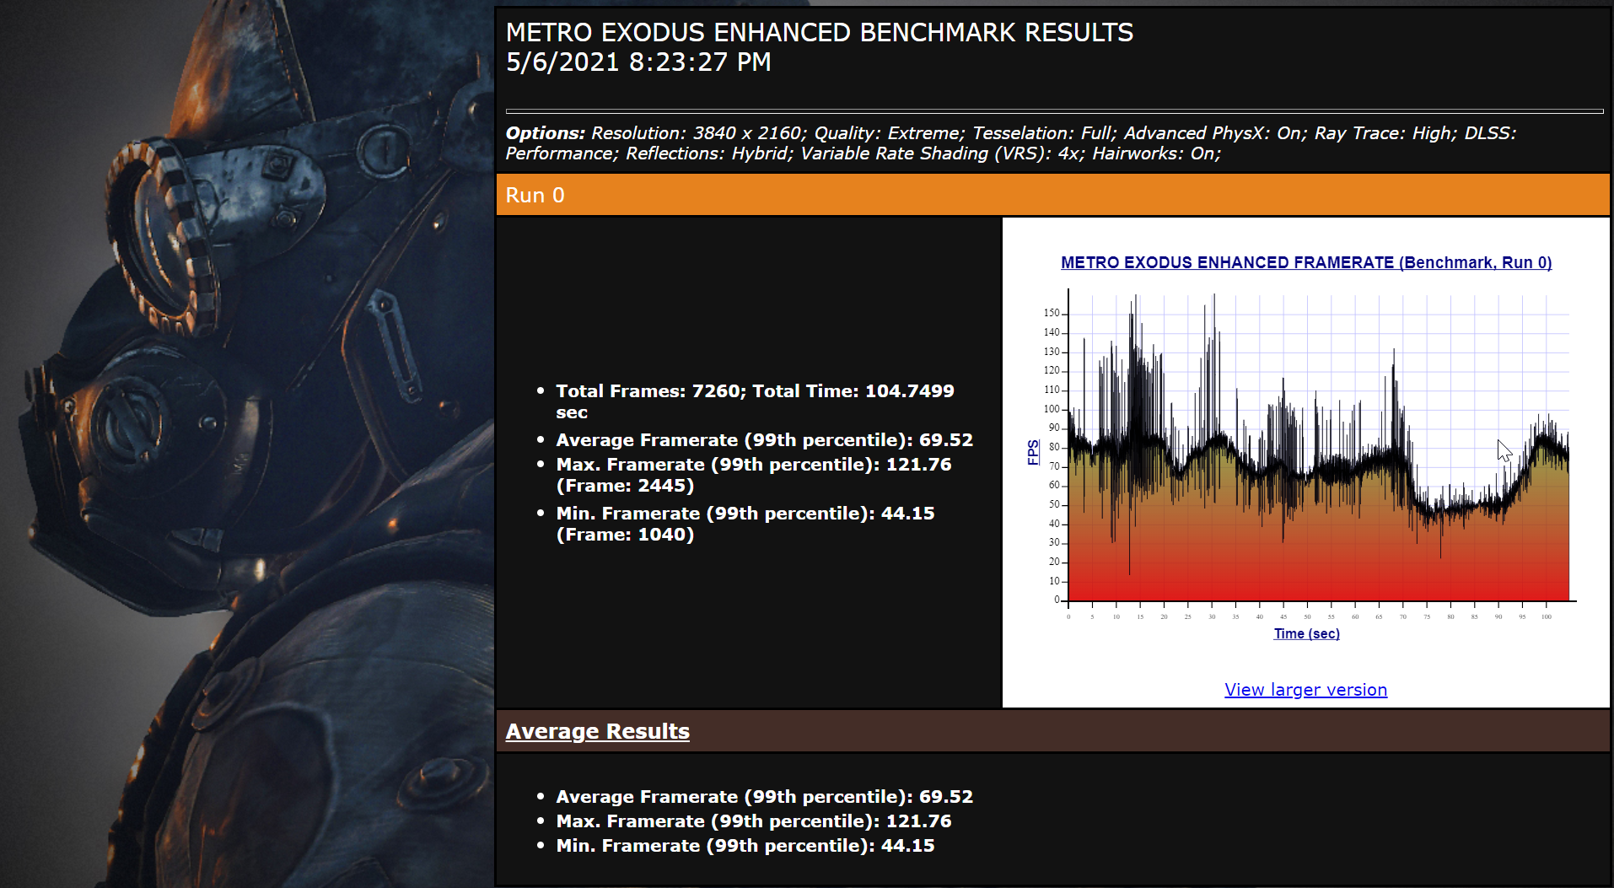
Task: Click the chart title METRO EXODUS ENHANCED FRAMERATE
Action: [x=1306, y=262]
